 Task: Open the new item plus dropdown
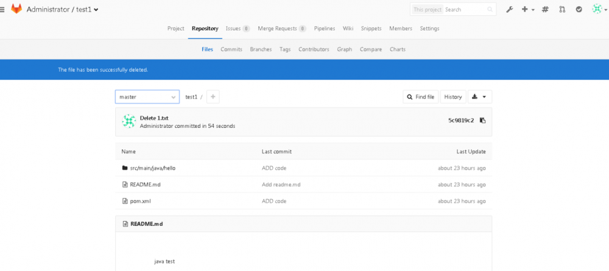[527, 10]
